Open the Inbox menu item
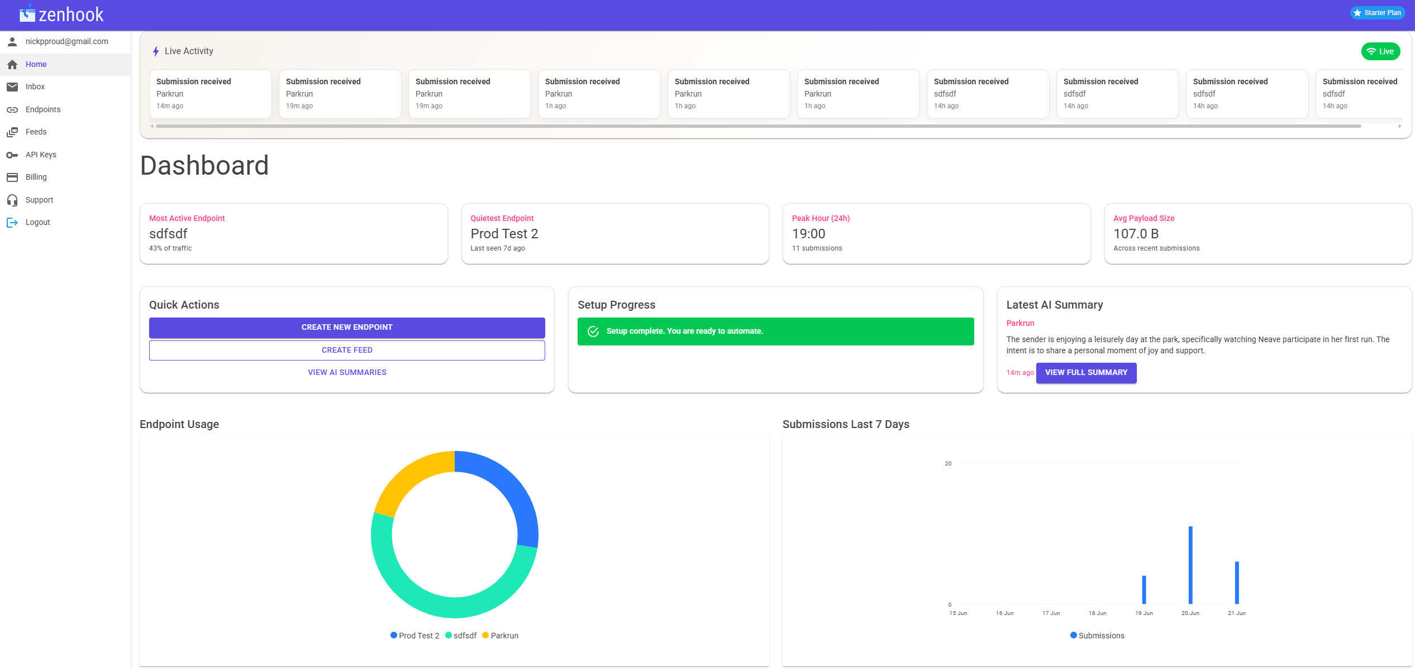The image size is (1415, 668). tap(65, 87)
